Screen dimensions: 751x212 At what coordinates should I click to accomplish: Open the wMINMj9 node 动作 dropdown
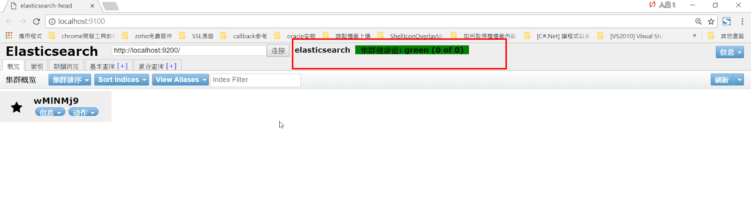pyautogui.click(x=84, y=112)
